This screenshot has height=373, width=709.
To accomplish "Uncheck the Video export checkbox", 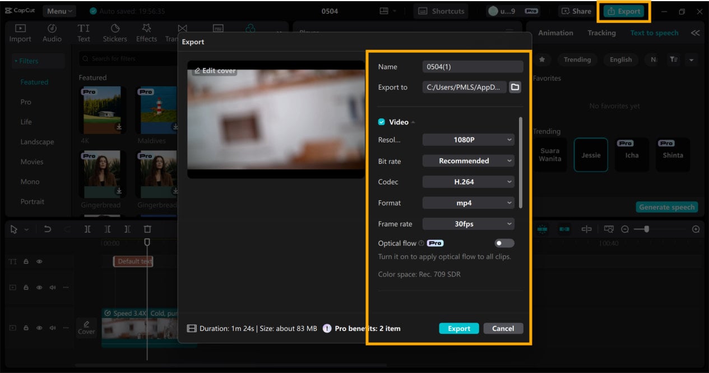I will pos(382,122).
